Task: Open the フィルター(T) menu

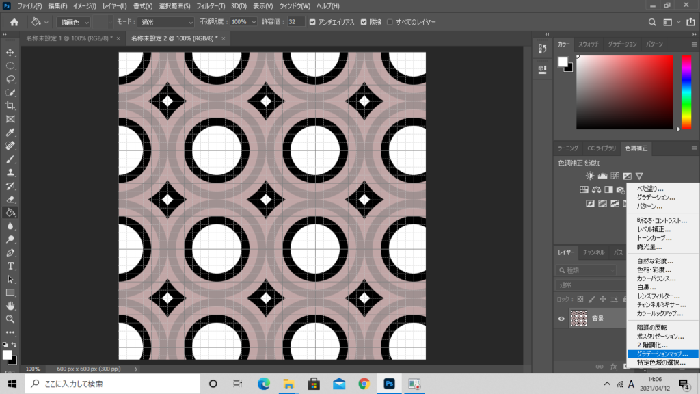Action: coord(211,5)
